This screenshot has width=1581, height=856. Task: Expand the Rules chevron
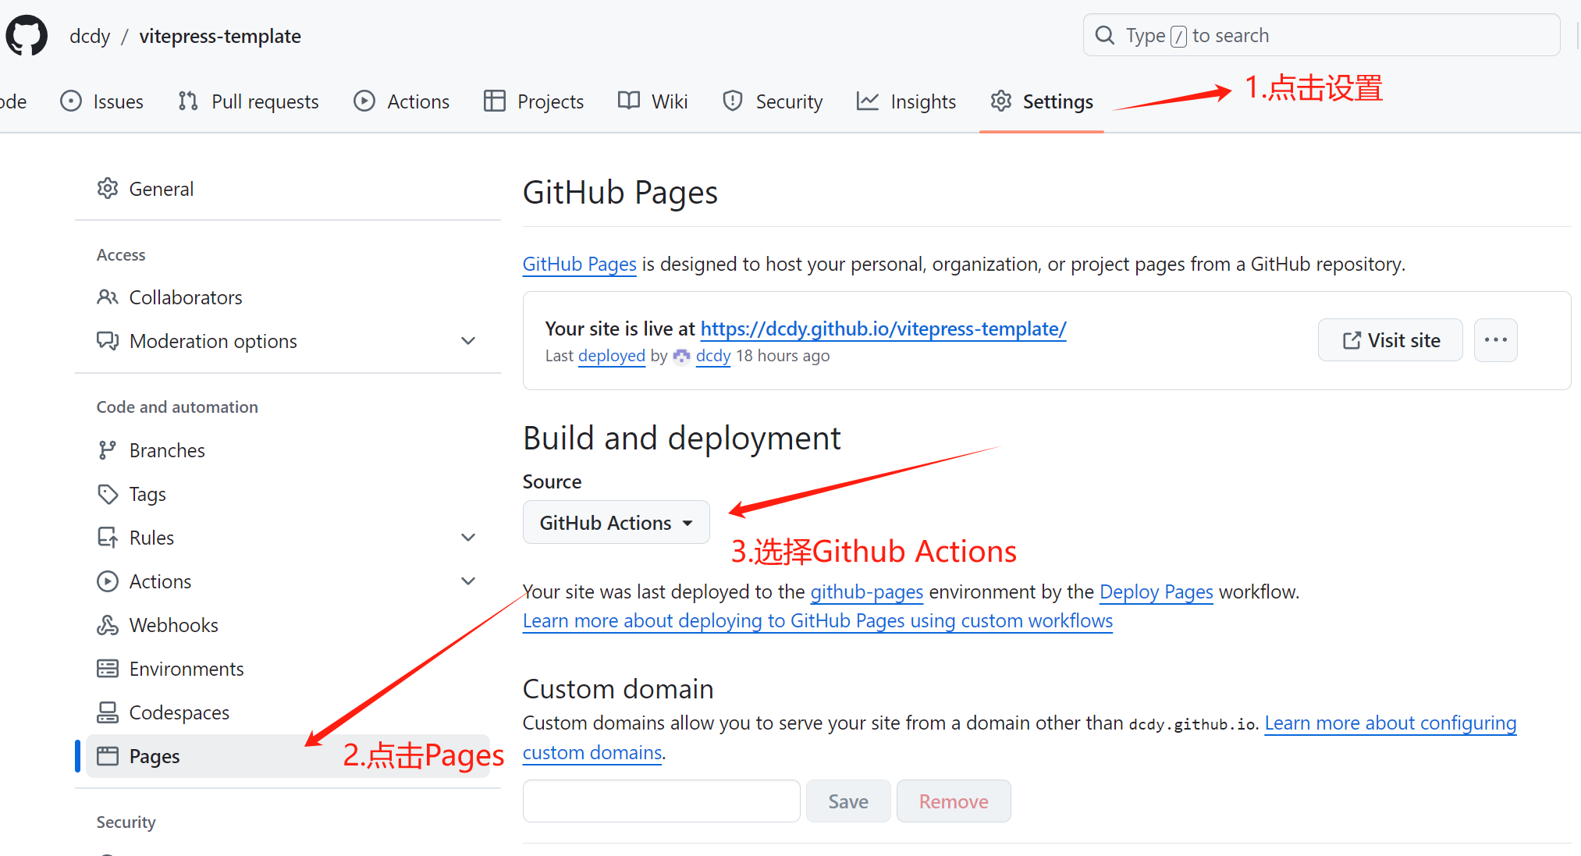468,538
